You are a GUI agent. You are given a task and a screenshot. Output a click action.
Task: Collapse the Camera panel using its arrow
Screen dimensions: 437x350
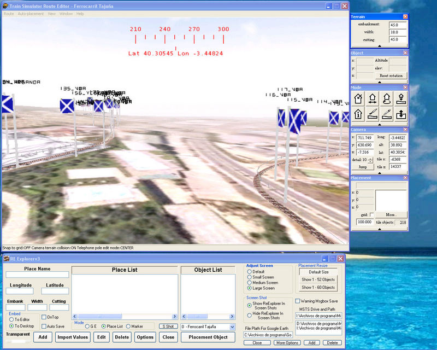[x=379, y=172]
